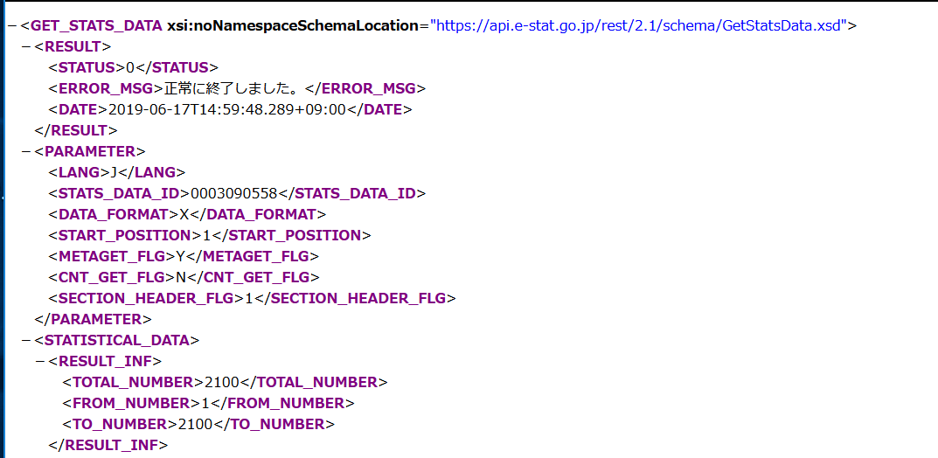This screenshot has width=938, height=458.
Task: Click the CNT_GET_FLG opening tag
Action: coord(111,277)
